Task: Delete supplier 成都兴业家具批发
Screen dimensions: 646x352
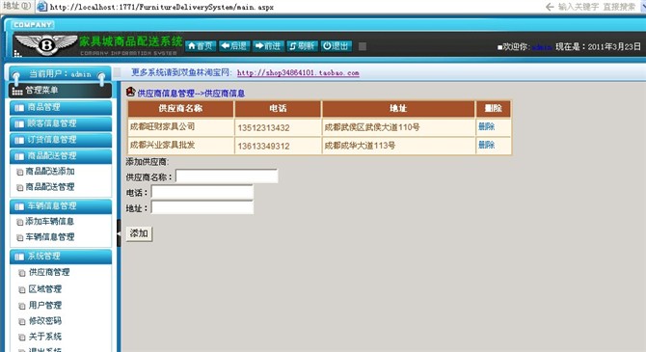Action: pos(486,145)
